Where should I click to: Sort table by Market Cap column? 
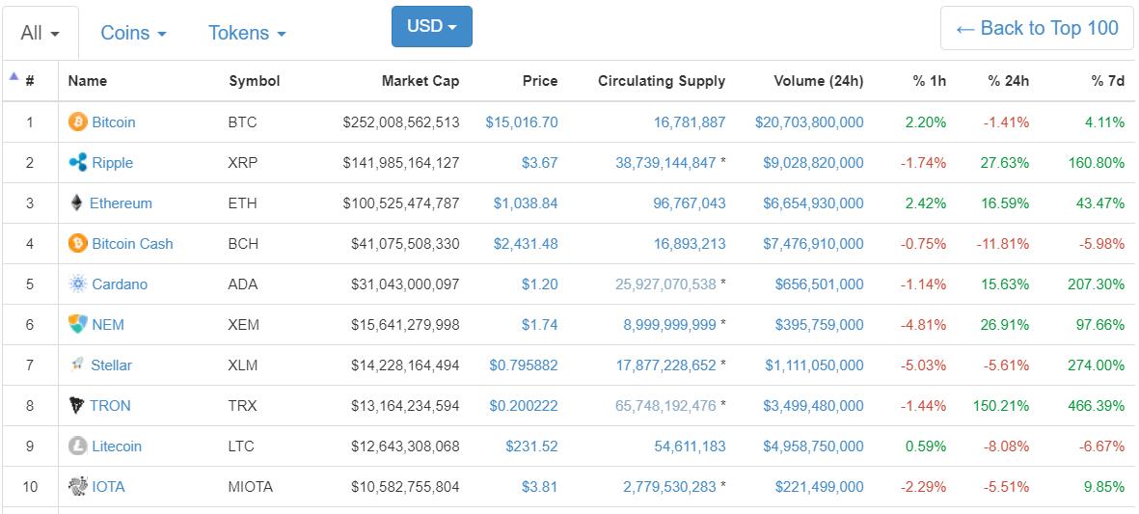coord(420,81)
